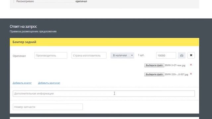Viewport: 212px width, 119px height.
Task: Click the Ответ на запрос heading
Action: 23,26
